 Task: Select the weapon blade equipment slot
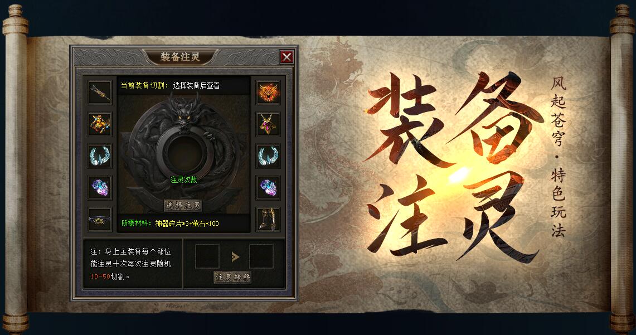point(100,92)
